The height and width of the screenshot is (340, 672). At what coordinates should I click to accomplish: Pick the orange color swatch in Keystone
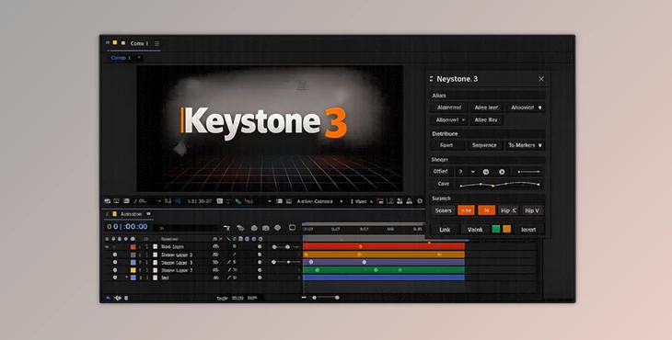(x=506, y=229)
